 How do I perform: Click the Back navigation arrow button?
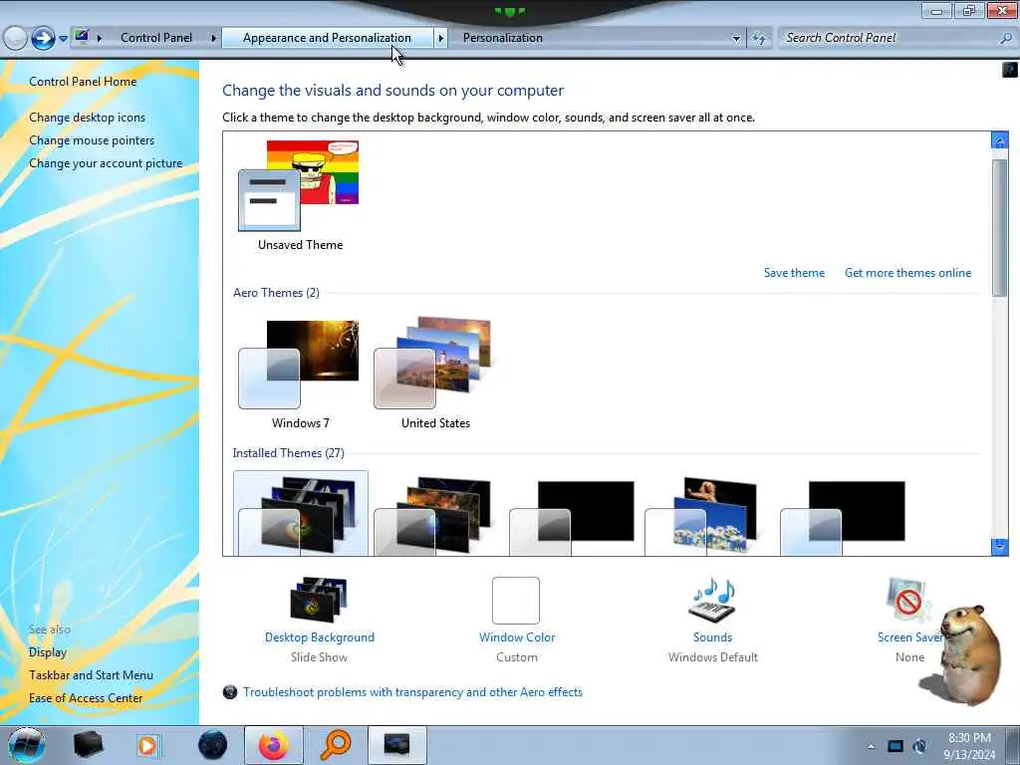click(x=15, y=38)
